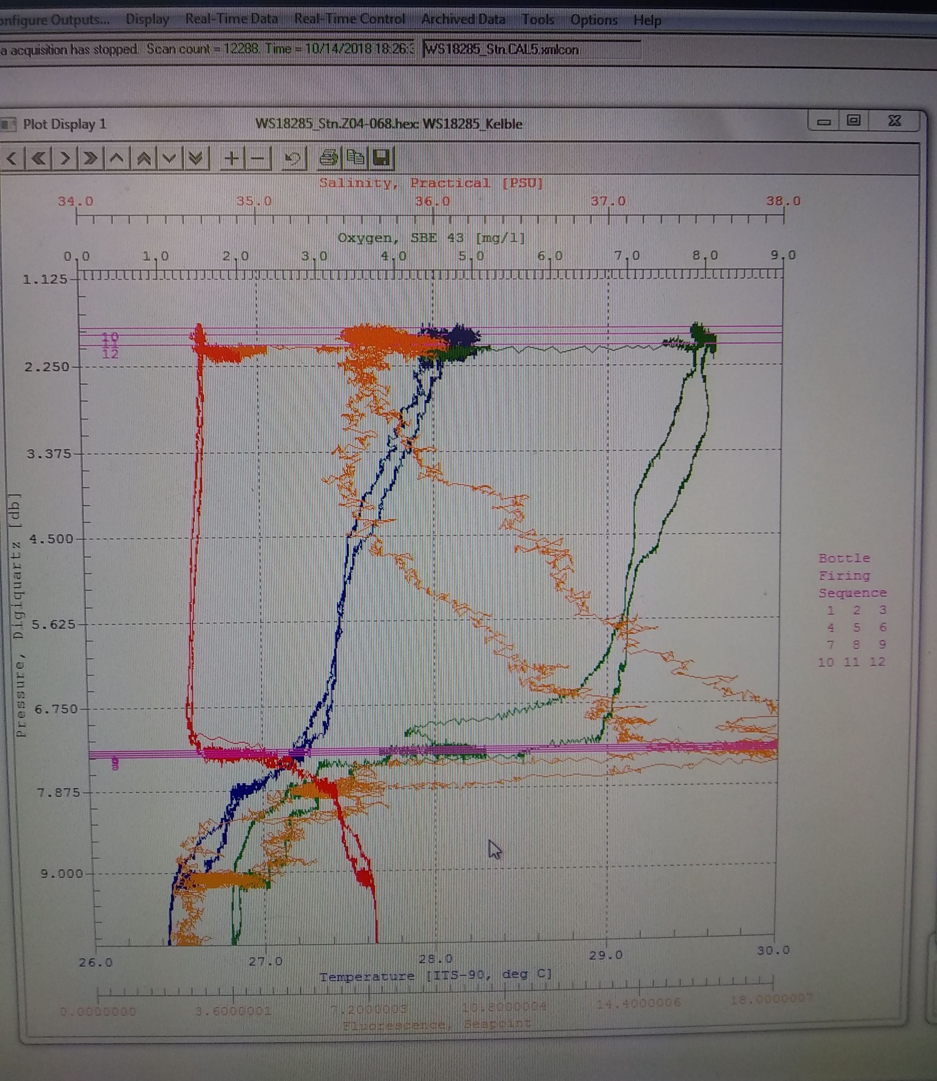Click the Salinity, Practical [PSU] axis label
Viewport: 937px width, 1081px height.
431,183
